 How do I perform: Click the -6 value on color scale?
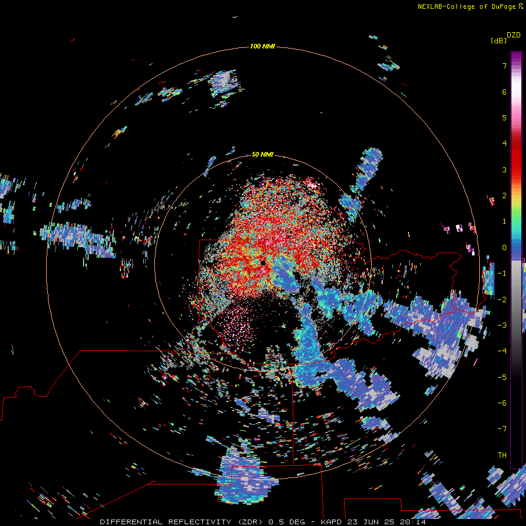click(x=502, y=403)
